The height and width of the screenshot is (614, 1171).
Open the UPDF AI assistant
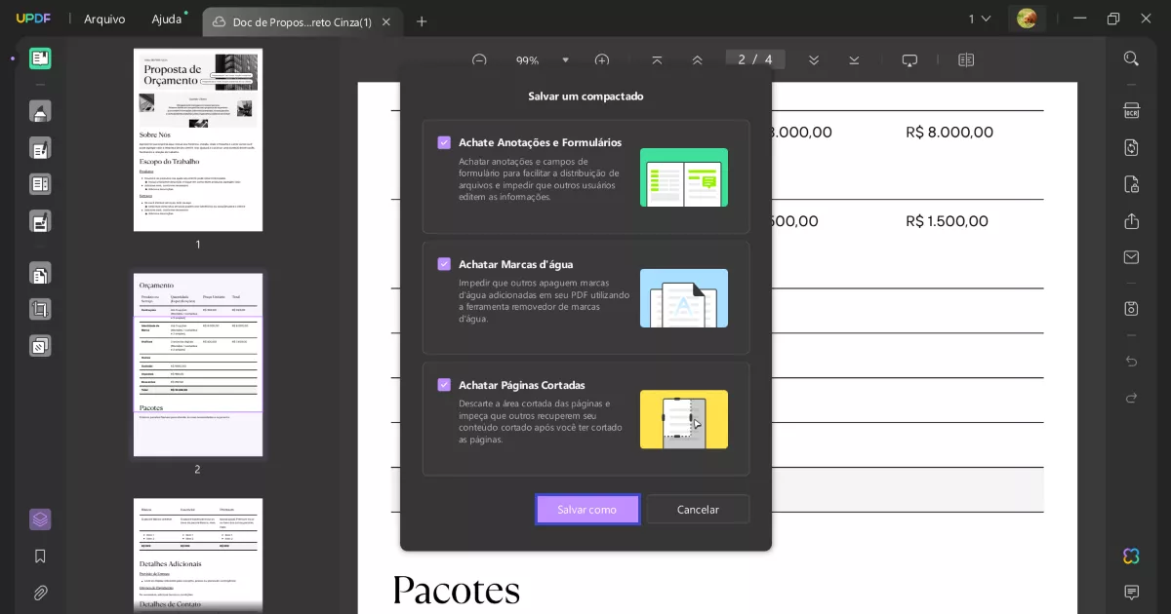click(1130, 556)
